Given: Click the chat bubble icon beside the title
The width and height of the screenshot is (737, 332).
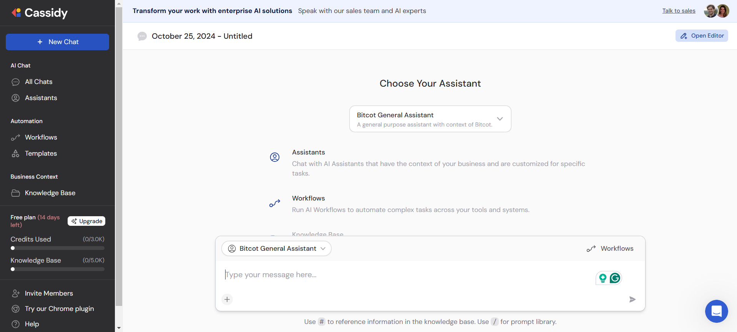Looking at the screenshot, I should [142, 36].
